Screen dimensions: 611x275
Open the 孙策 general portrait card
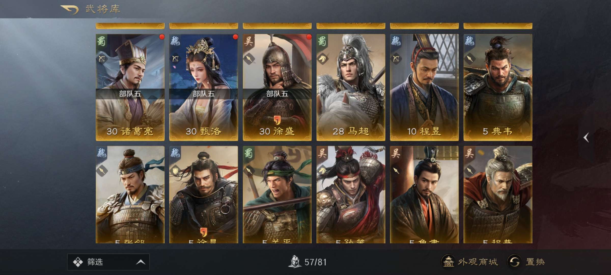[351, 195]
